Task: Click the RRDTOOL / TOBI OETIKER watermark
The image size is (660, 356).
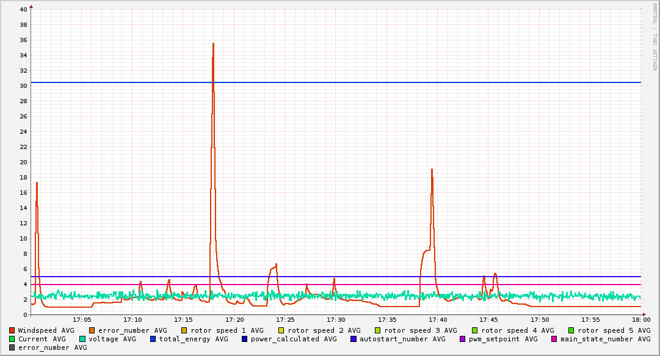Action: 655,37
